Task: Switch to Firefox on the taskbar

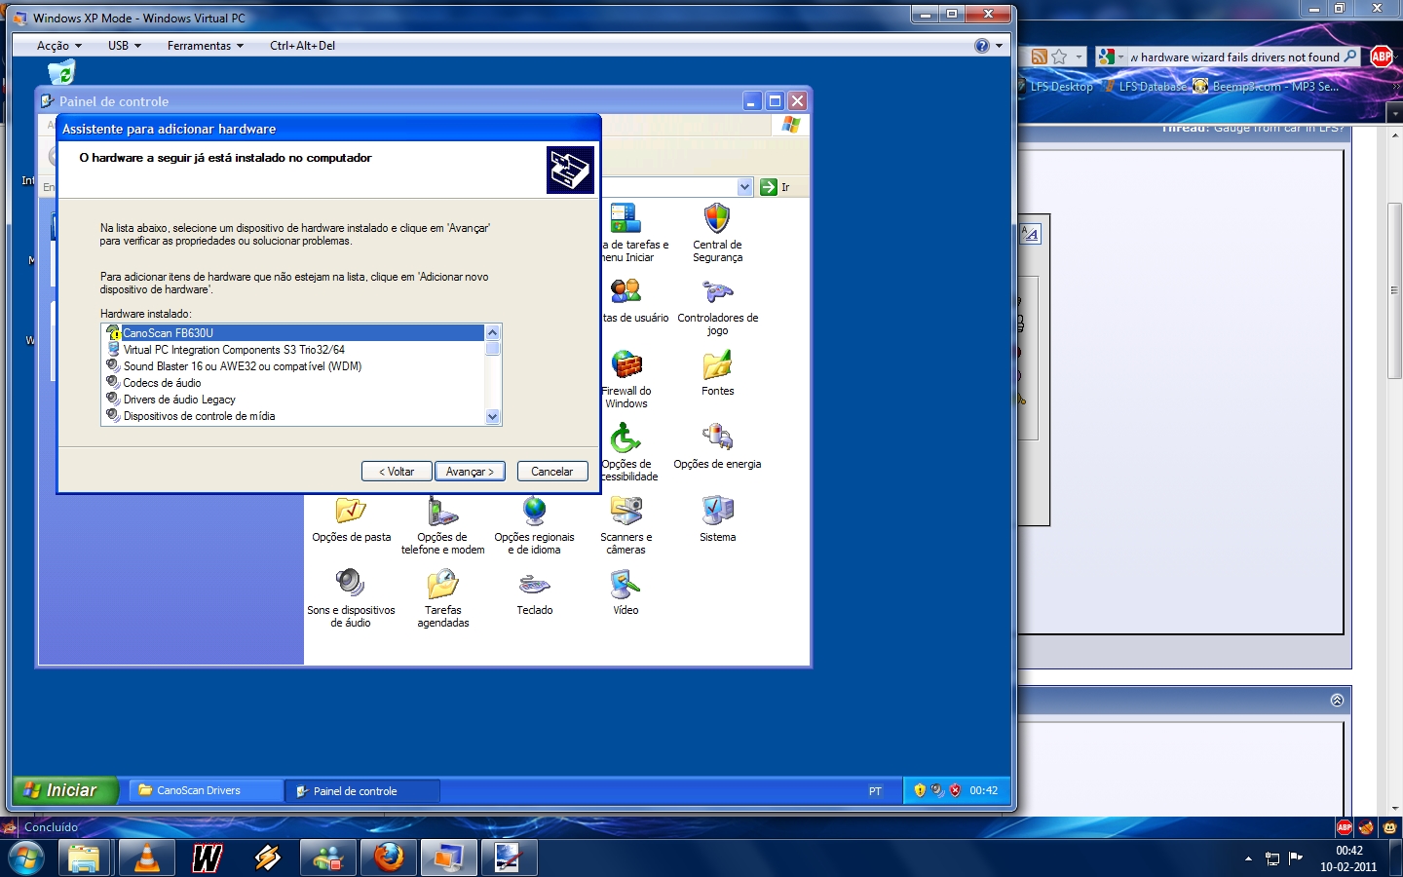Action: point(389,858)
